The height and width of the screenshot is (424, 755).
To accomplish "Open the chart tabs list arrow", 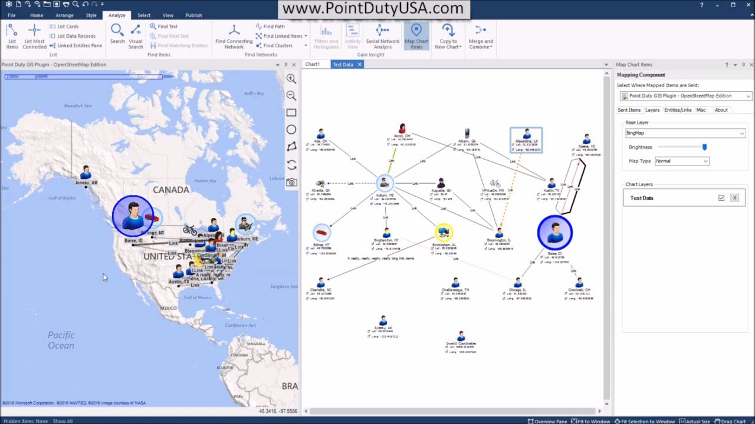I will (x=606, y=65).
